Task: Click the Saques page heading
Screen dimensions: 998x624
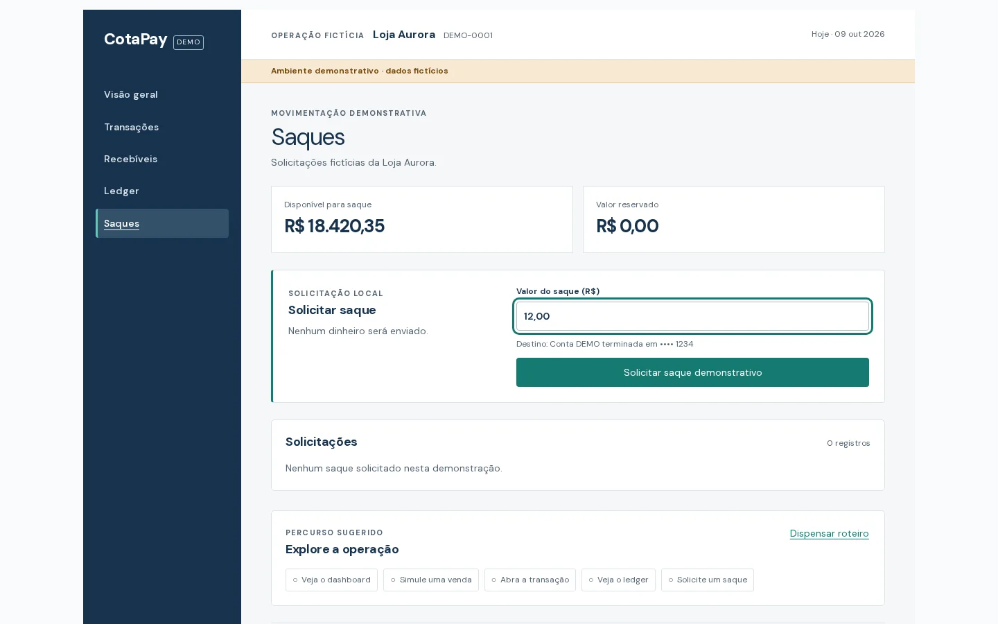Action: point(308,137)
